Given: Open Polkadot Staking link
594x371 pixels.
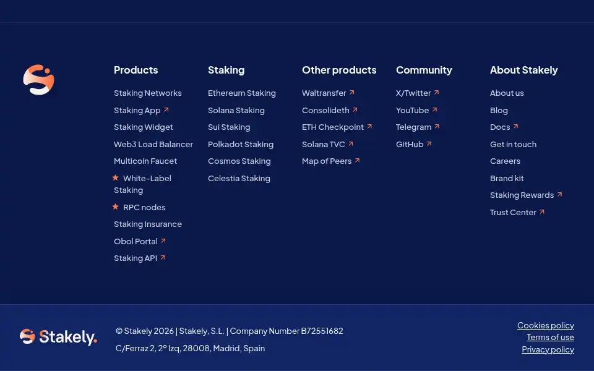Looking at the screenshot, I should click(x=241, y=145).
